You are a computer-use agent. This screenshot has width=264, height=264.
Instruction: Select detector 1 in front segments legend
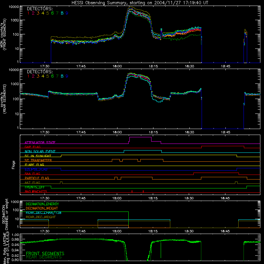click(28, 13)
